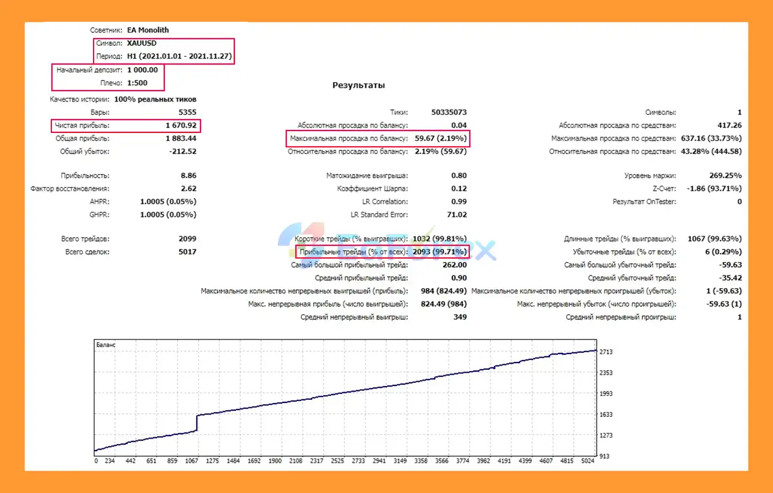Select the 5017 total deals value

coord(187,252)
